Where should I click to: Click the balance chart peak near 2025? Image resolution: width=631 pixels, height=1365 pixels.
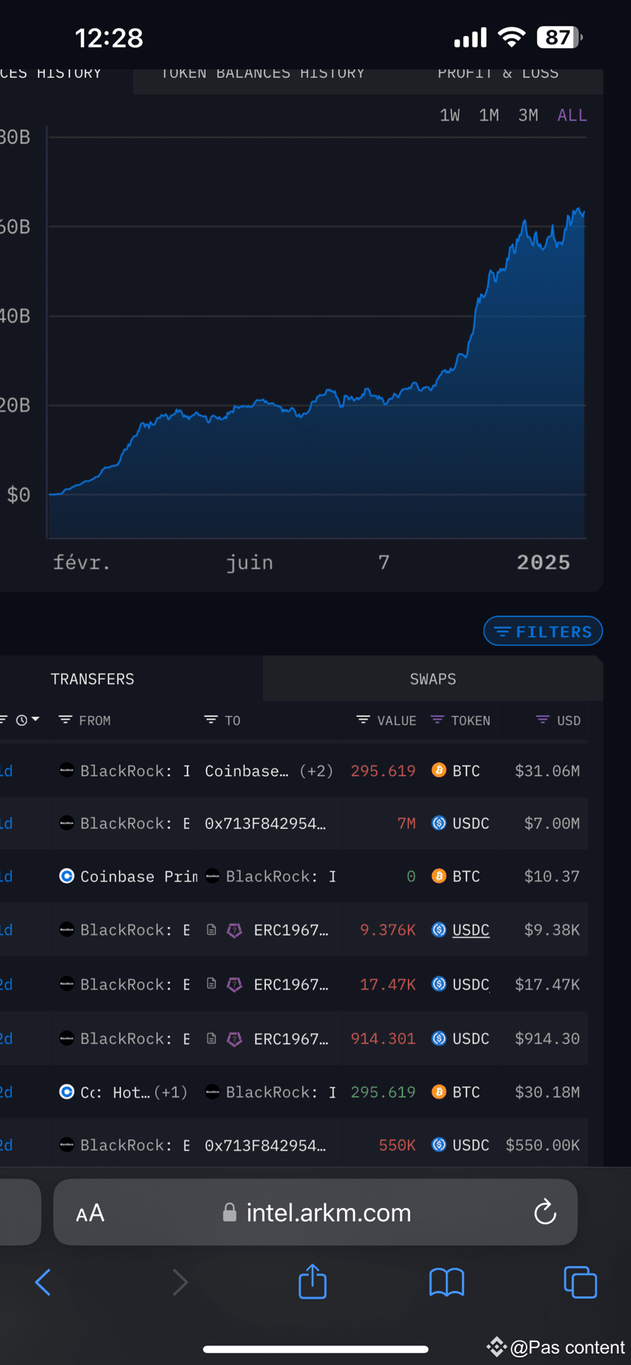[579, 209]
